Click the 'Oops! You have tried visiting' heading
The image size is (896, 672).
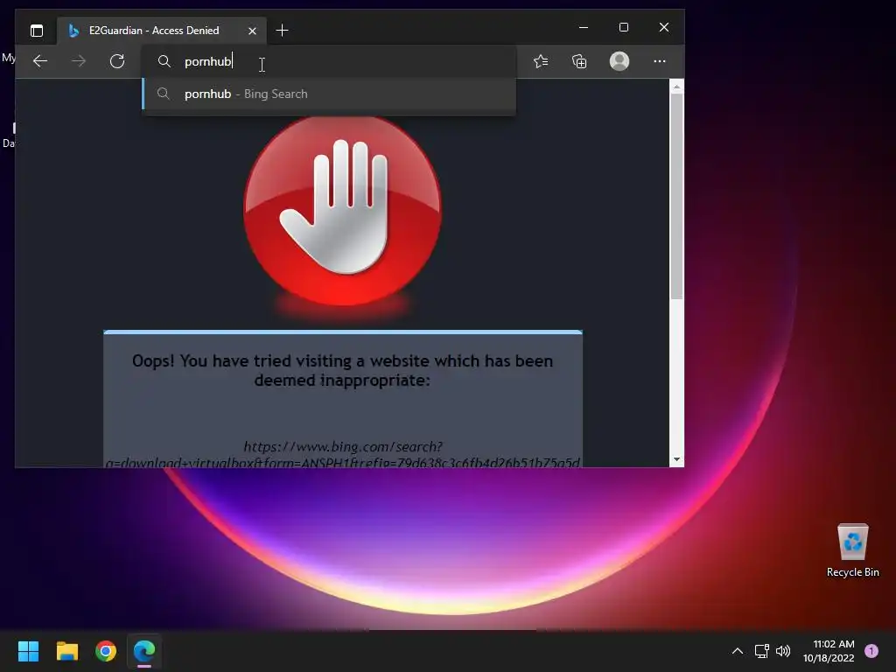click(342, 370)
